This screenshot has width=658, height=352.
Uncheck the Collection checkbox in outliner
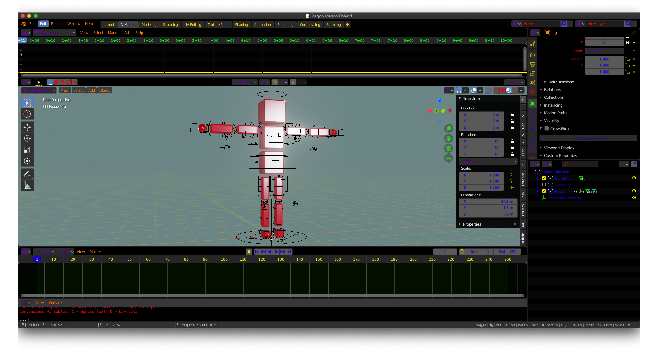pos(544,178)
